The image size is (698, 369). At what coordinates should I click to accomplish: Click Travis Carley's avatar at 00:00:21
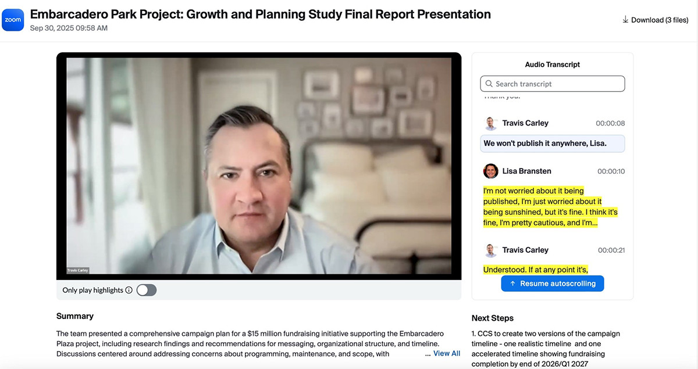pyautogui.click(x=491, y=250)
